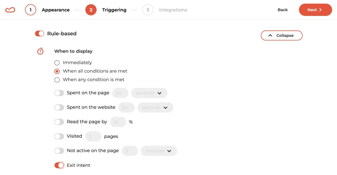Click the stopwatch icon beside When to display
The height and width of the screenshot is (175, 337).
tap(40, 51)
